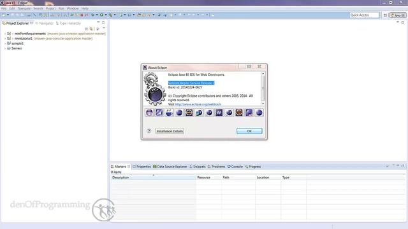This screenshot has width=408, height=229.
Task: Open the File menu
Action: coord(4,8)
